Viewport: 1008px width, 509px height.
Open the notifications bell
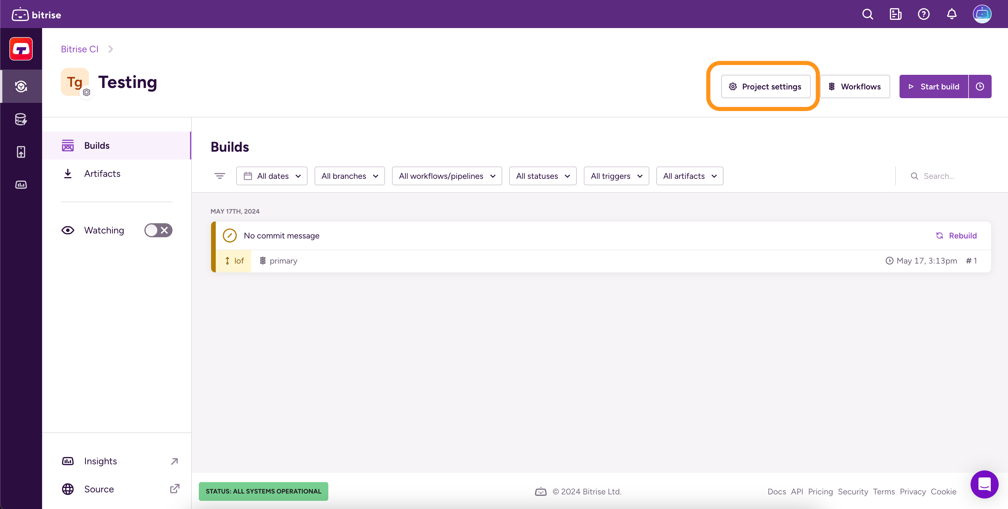coord(952,14)
